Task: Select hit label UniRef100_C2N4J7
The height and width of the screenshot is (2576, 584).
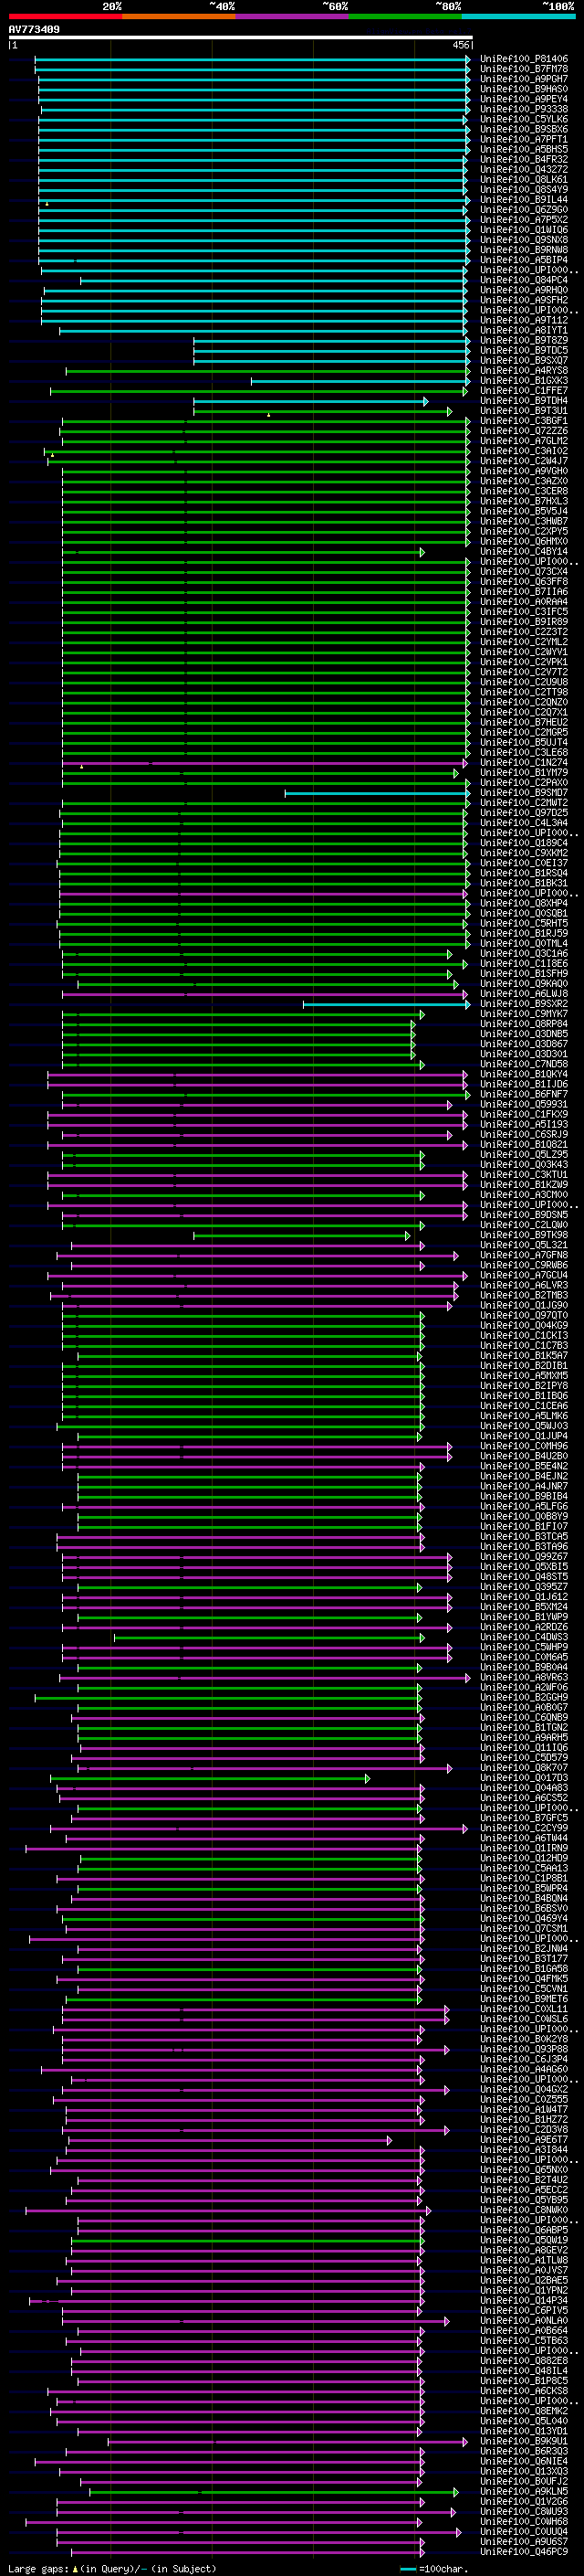Action: point(524,461)
